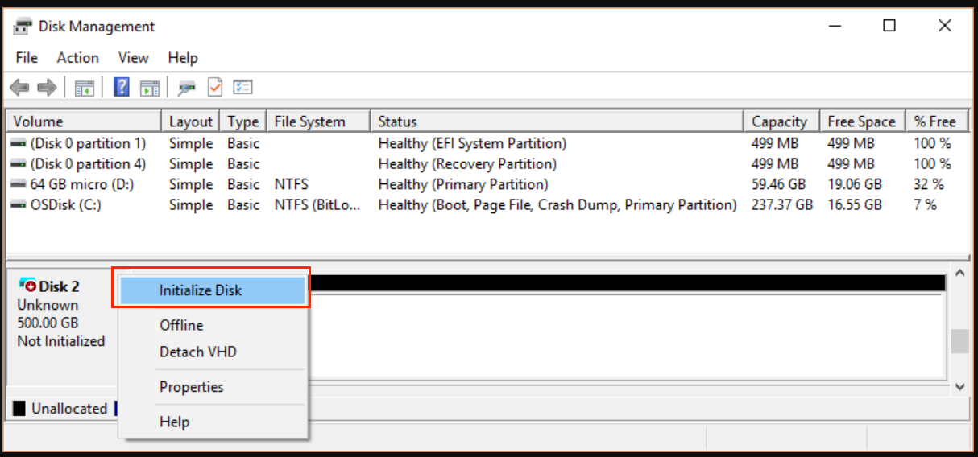Minimize the Disk Management window
The image size is (978, 457).
click(835, 26)
